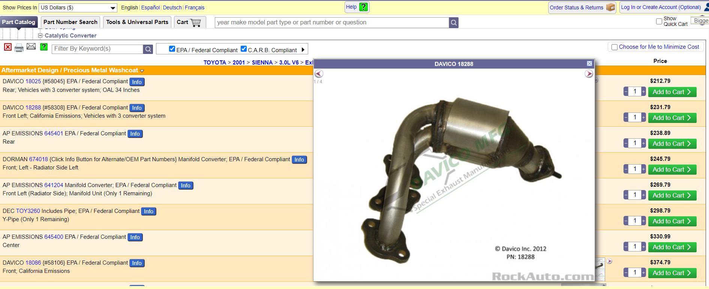Screen dimensions: 709x289
Task: Increase quantity for the $231.79 item
Action: pyautogui.click(x=643, y=117)
